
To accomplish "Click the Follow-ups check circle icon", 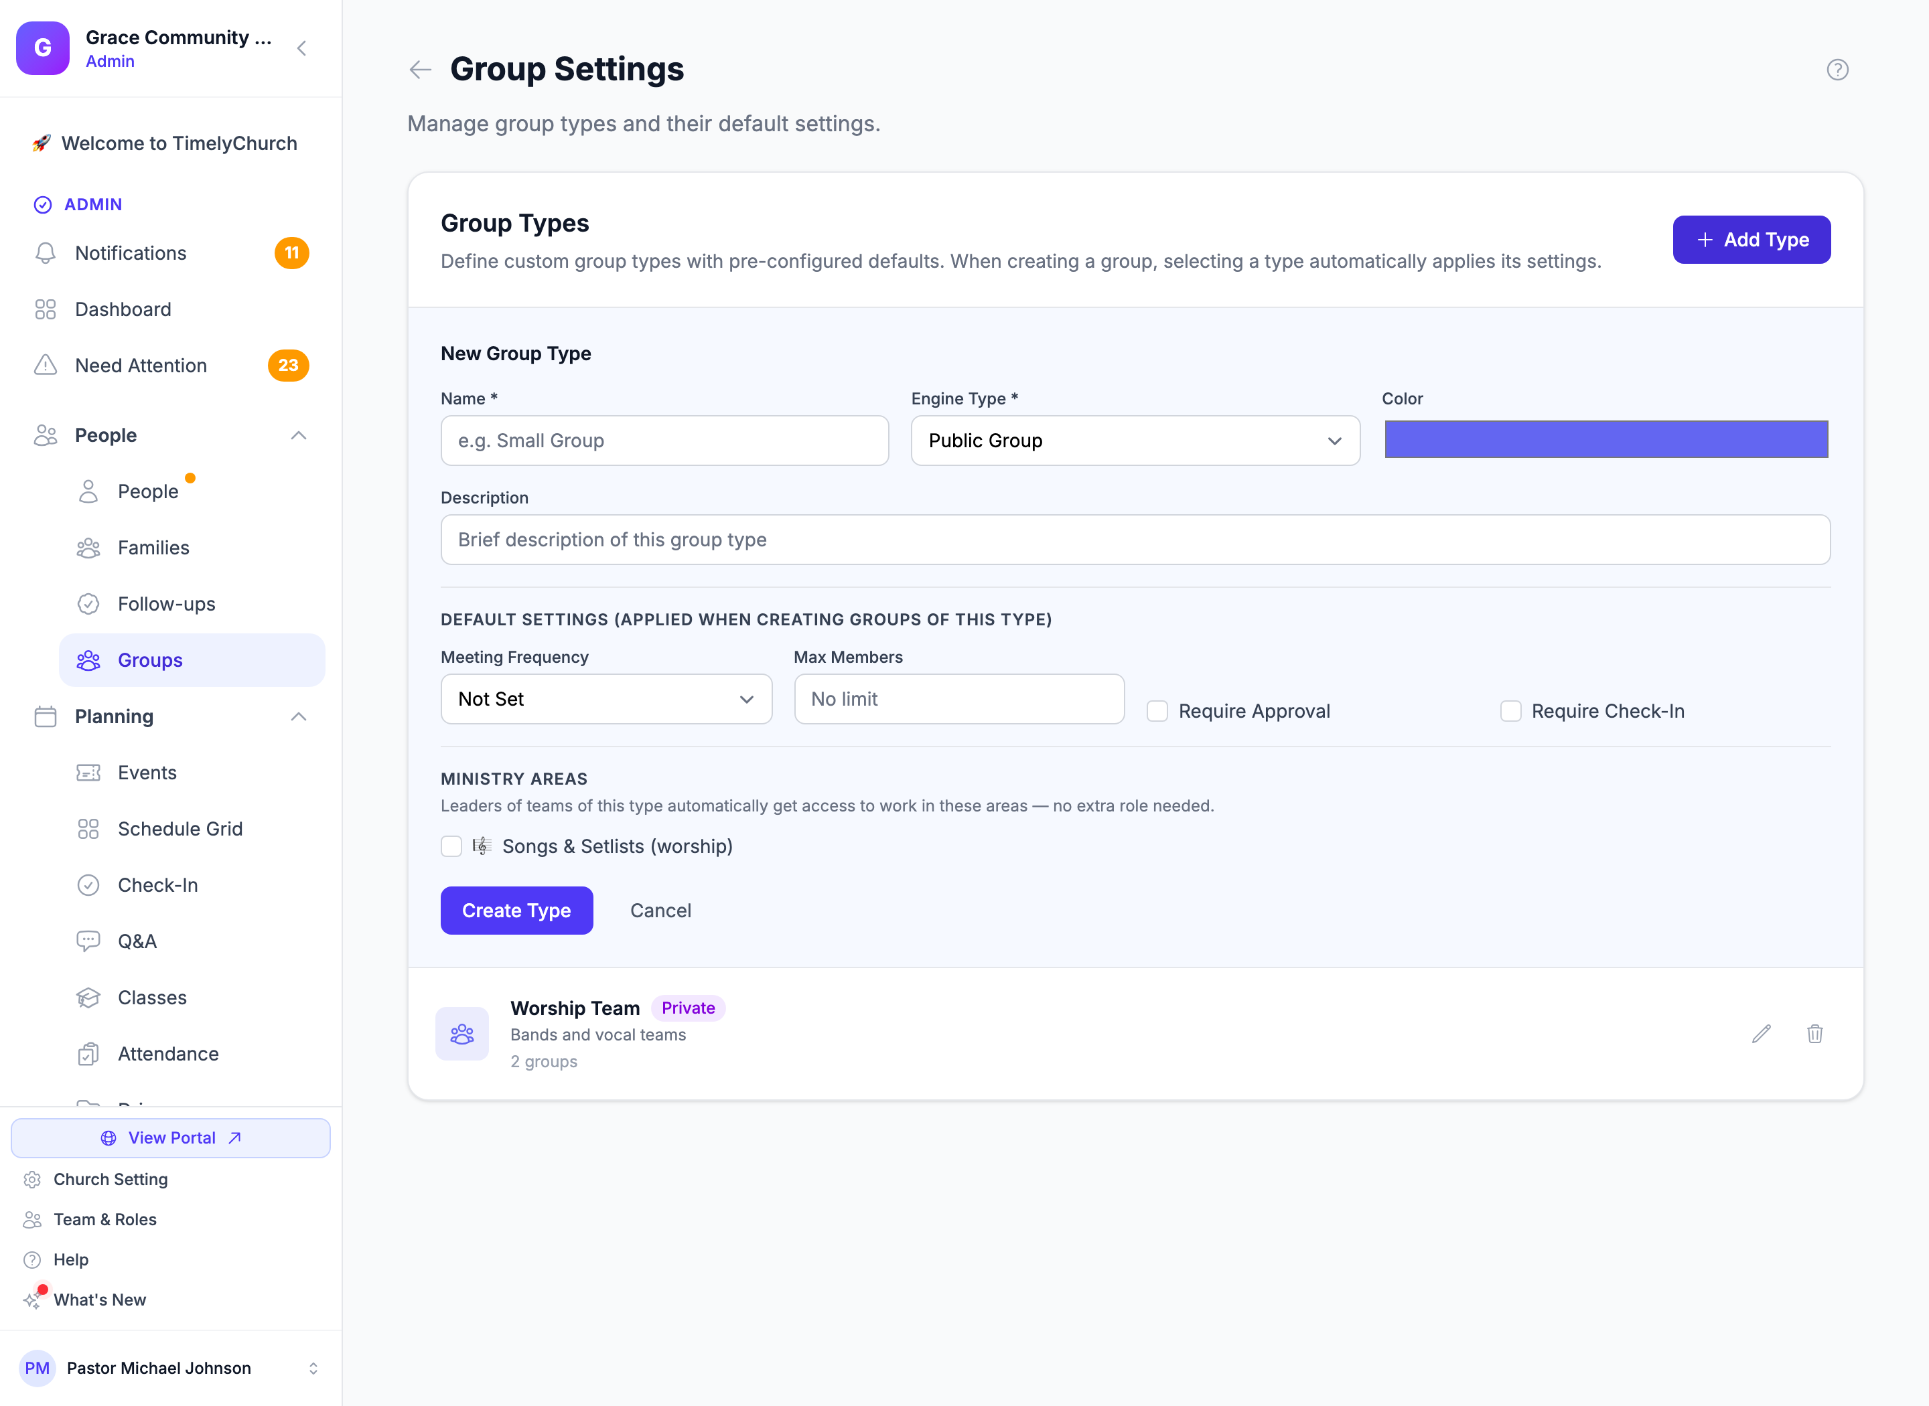I will click(x=88, y=605).
